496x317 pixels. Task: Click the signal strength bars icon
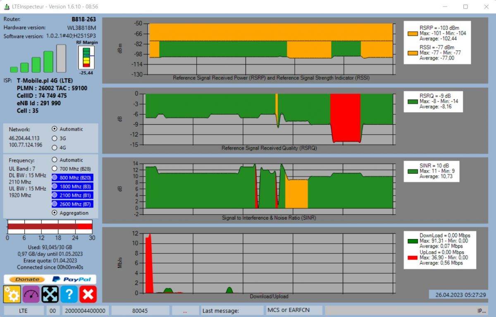pyautogui.click(x=38, y=59)
